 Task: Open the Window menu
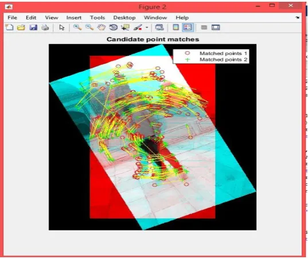tap(155, 18)
